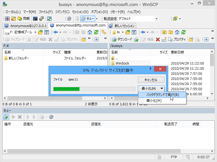
Task: Click the synchronize browsing icon beside compare icon
Action: pos(13,19)
